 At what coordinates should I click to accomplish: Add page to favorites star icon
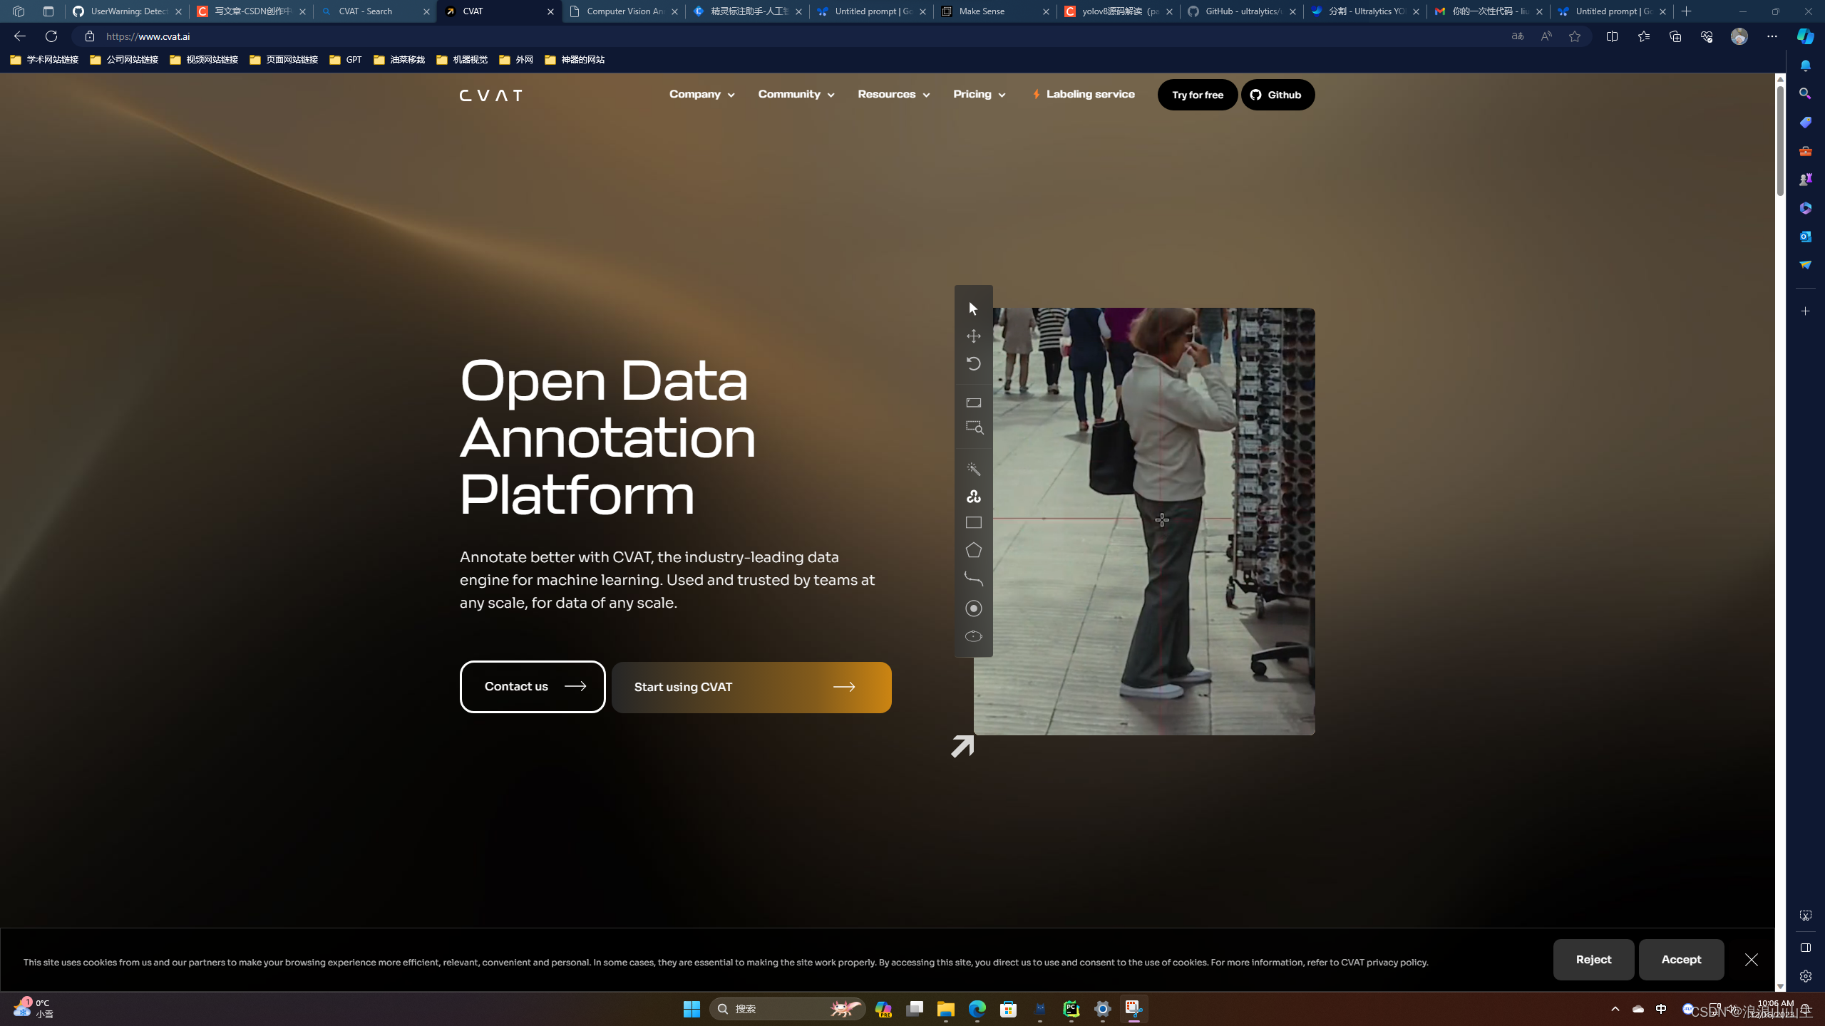[1575, 36]
